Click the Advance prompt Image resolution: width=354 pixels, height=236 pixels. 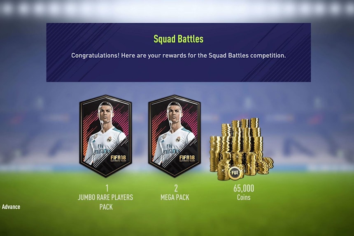11,207
